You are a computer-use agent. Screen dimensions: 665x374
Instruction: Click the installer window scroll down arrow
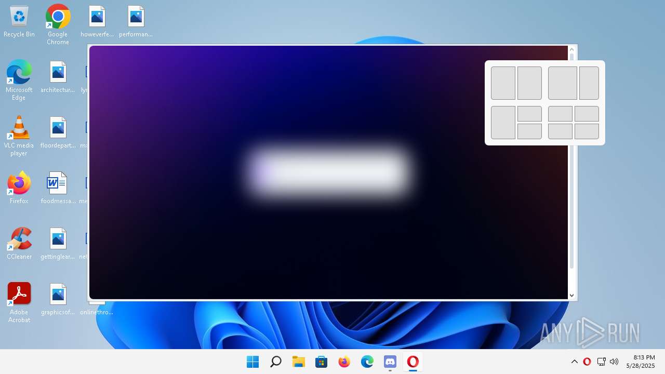pyautogui.click(x=571, y=295)
